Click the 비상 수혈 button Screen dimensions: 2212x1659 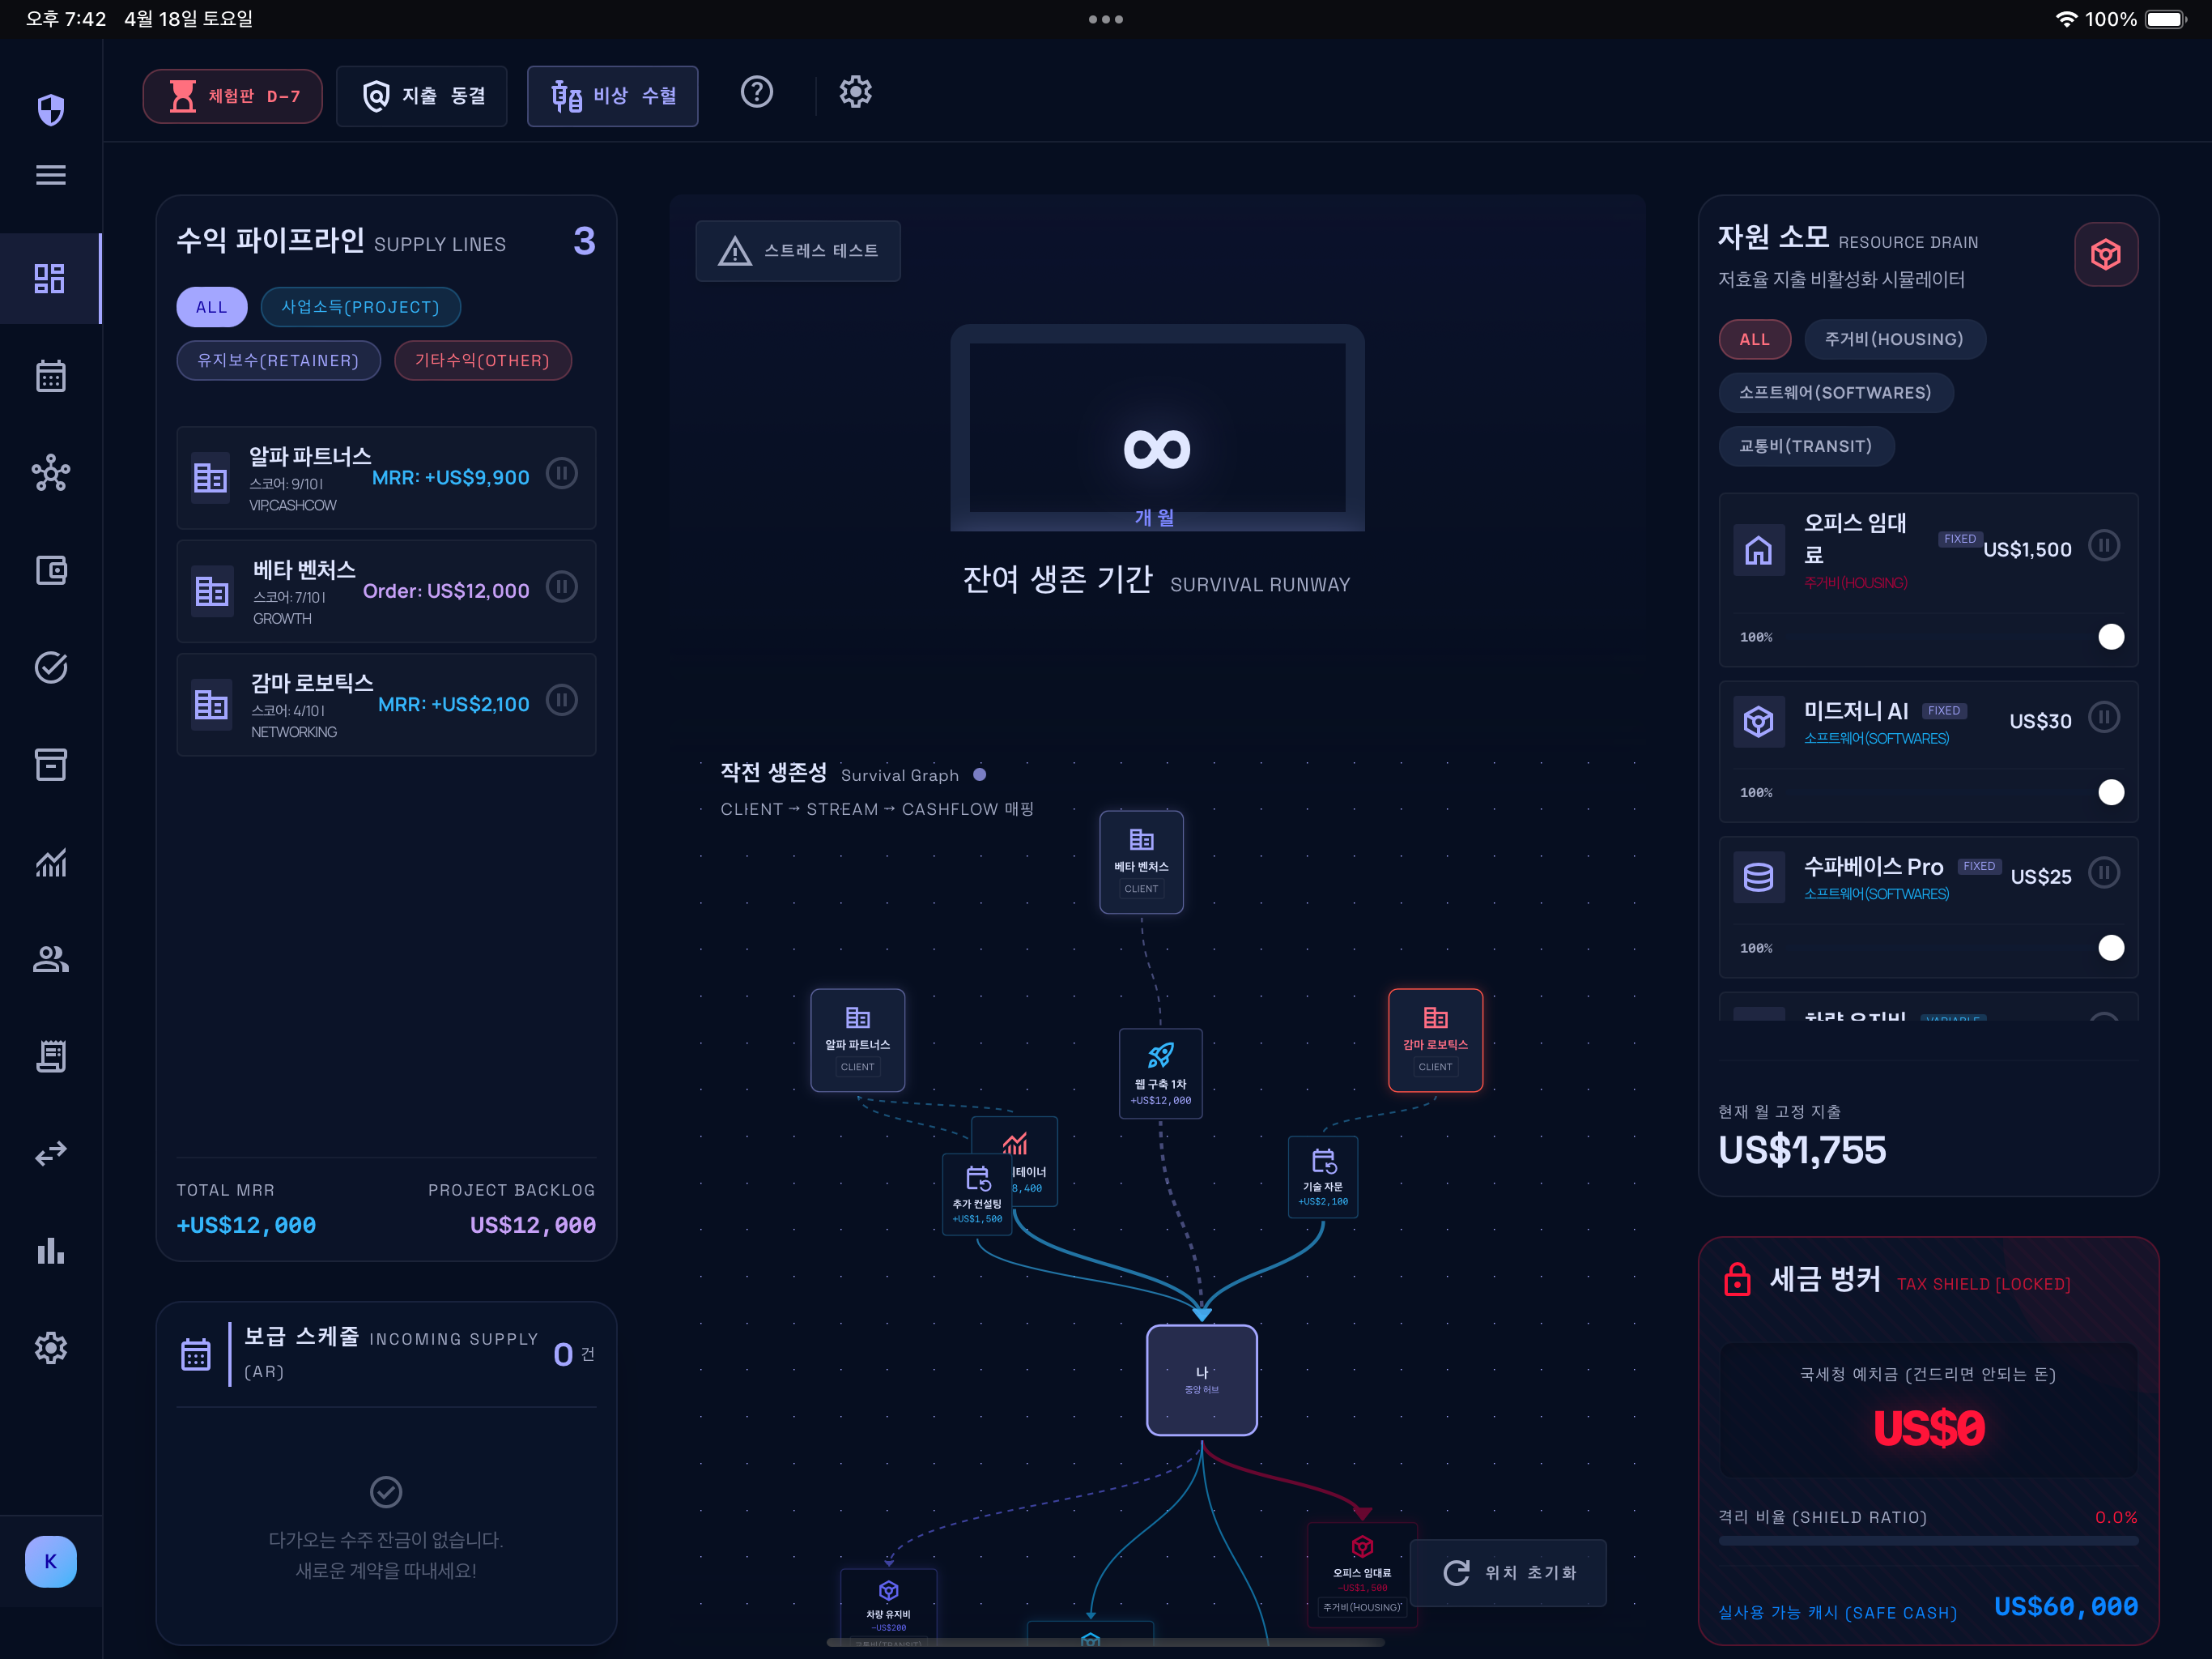tap(612, 96)
